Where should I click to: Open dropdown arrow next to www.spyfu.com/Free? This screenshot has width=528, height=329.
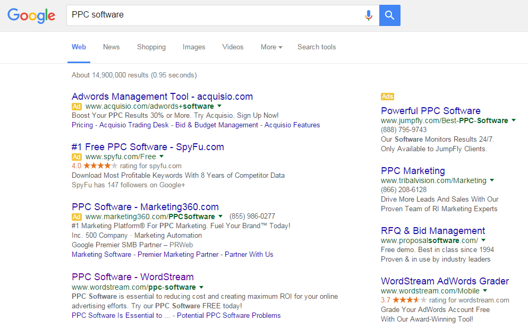click(161, 157)
